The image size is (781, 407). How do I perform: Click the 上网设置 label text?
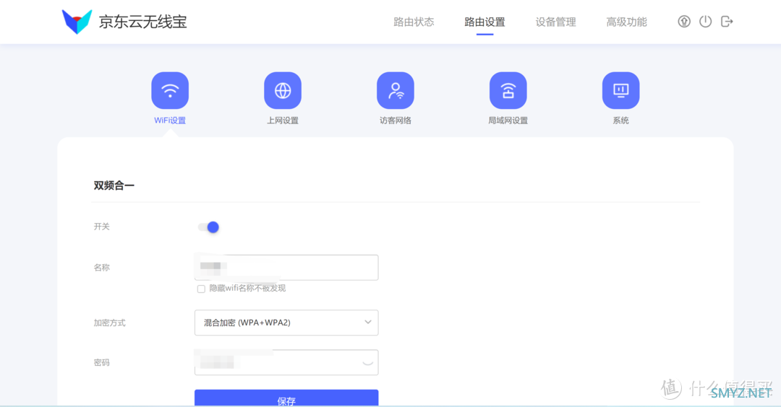tap(283, 121)
